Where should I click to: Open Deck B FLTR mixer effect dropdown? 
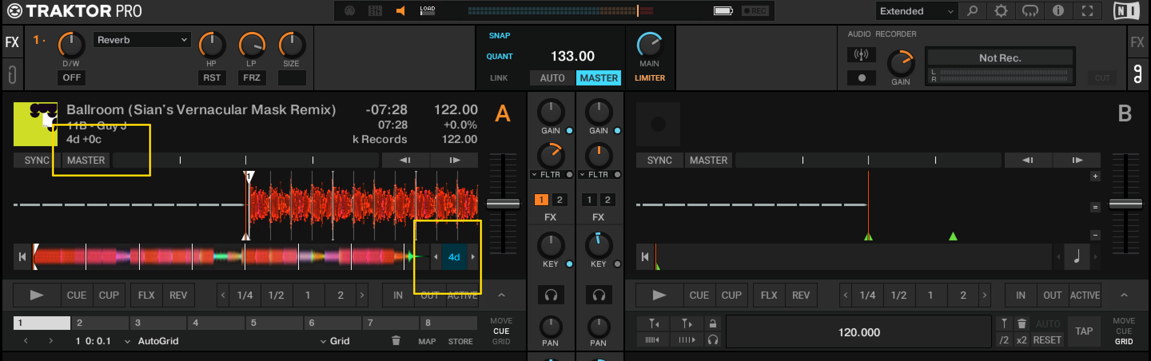[x=582, y=175]
